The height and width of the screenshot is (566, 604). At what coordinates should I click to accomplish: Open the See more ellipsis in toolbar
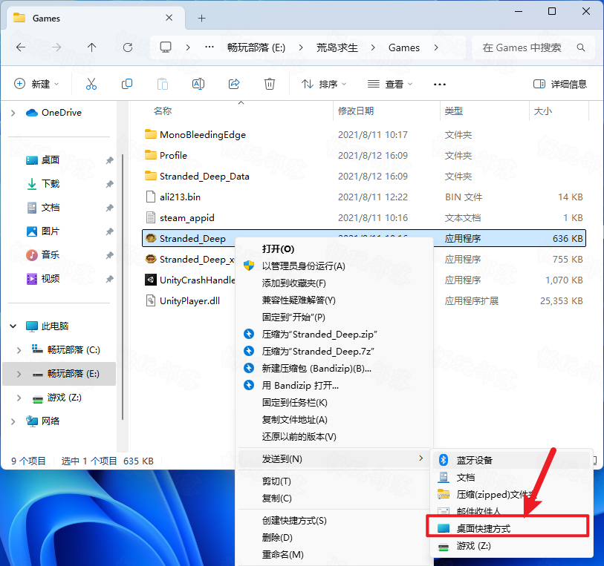[440, 85]
